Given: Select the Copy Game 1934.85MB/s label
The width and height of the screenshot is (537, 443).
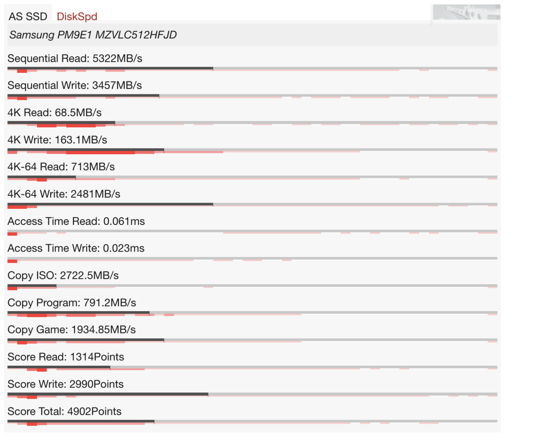Looking at the screenshot, I should 72,330.
